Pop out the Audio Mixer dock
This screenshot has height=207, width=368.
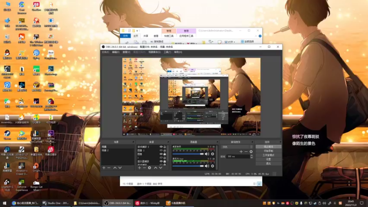pyautogui.click(x=217, y=142)
